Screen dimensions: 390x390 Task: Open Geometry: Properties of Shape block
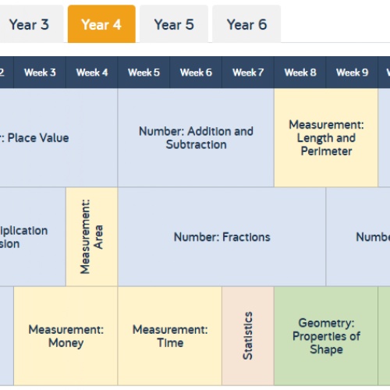click(326, 336)
